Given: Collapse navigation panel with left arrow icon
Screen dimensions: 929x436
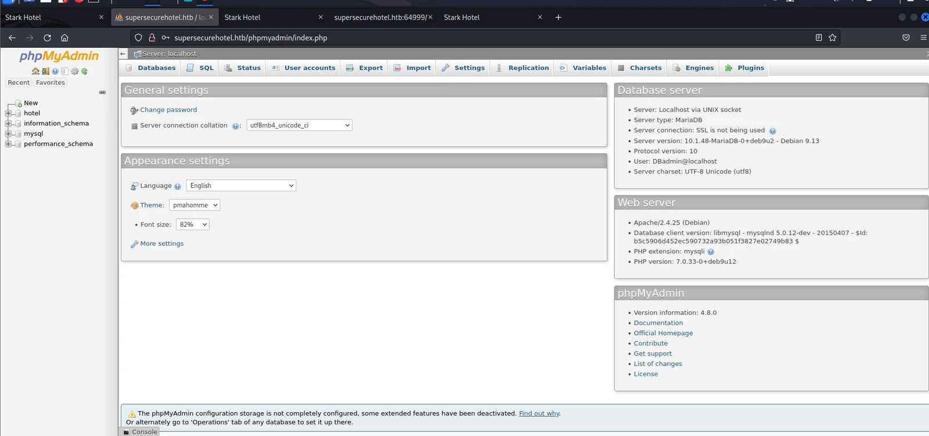Looking at the screenshot, I should pyautogui.click(x=123, y=53).
